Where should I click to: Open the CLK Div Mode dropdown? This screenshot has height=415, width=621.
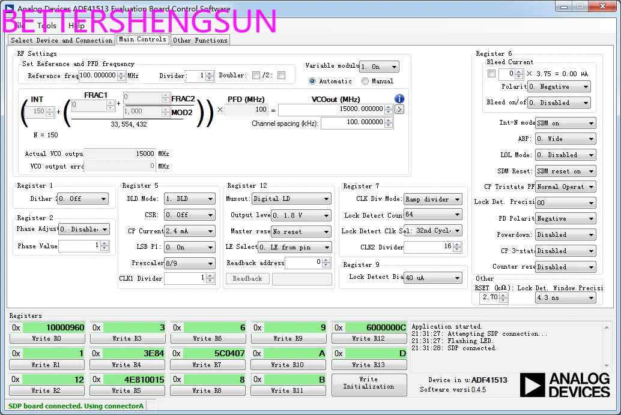point(432,199)
